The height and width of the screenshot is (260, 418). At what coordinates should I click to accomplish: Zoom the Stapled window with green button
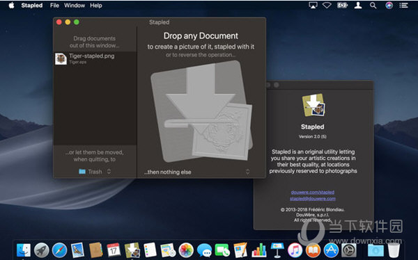pyautogui.click(x=77, y=22)
